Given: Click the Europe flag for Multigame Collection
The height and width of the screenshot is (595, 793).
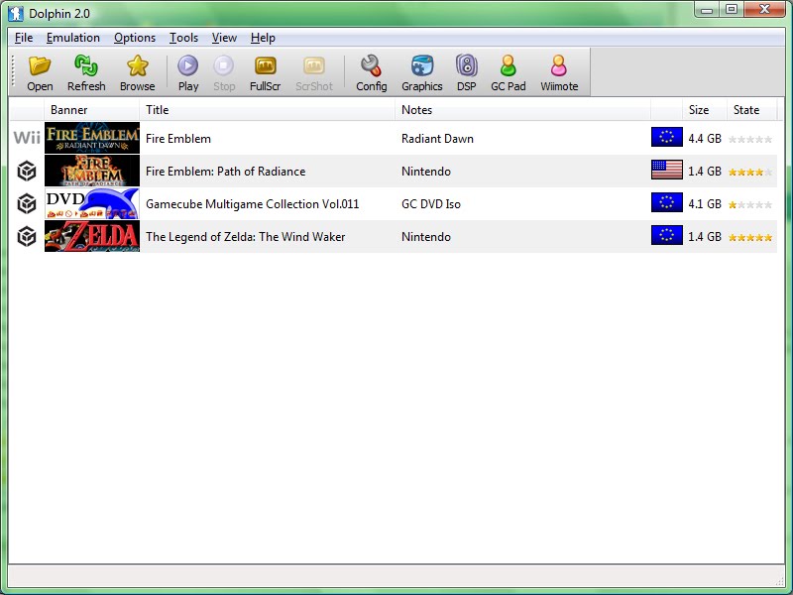Looking at the screenshot, I should pyautogui.click(x=666, y=202).
